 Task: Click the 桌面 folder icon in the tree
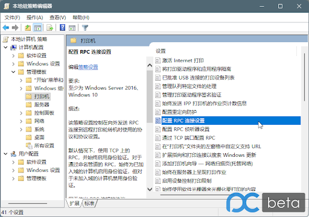pyautogui.click(x=29, y=137)
